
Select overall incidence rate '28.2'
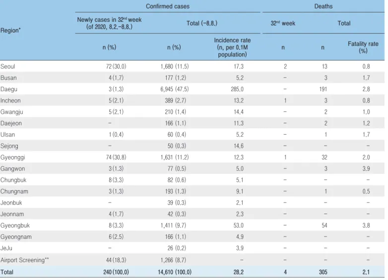[239, 273]
